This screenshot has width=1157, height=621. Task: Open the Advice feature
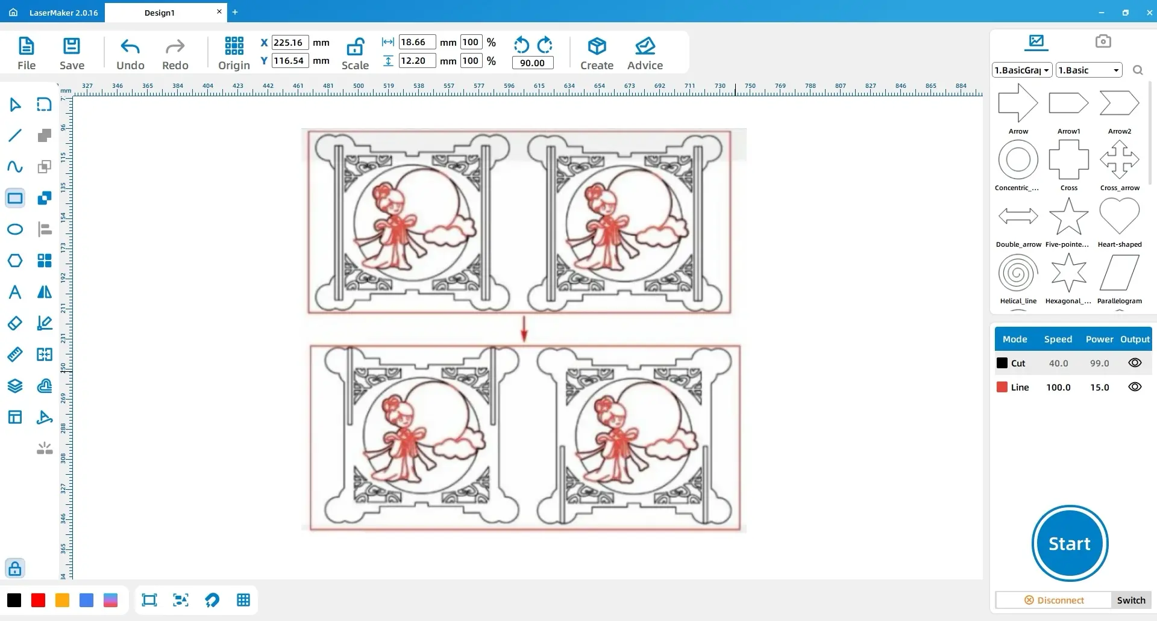[645, 54]
